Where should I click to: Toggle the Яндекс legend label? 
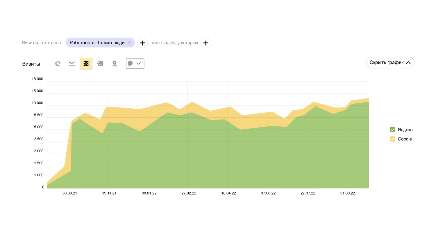point(405,130)
